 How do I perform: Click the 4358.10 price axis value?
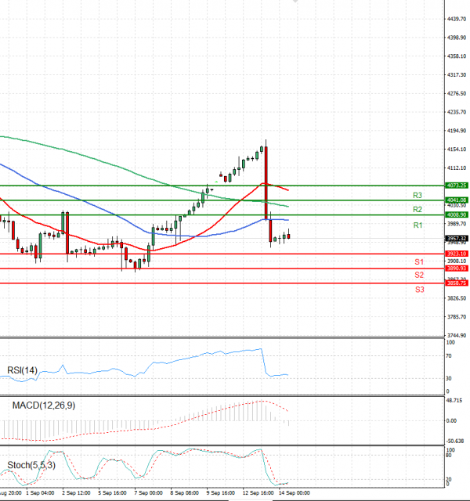tap(457, 56)
